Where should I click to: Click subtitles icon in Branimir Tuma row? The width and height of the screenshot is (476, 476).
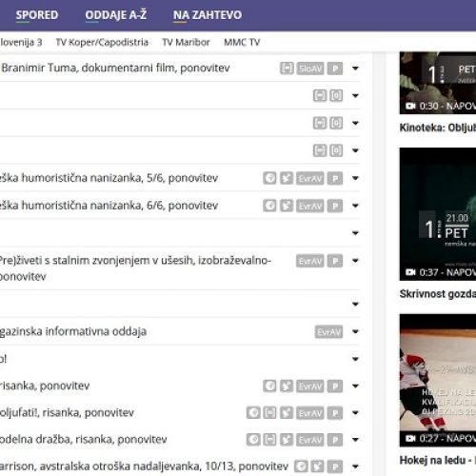pos(287,69)
